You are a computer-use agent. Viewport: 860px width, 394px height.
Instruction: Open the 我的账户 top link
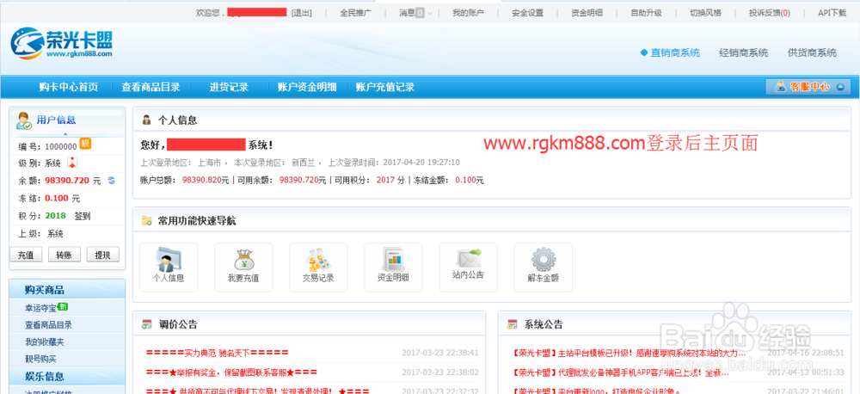(x=468, y=13)
